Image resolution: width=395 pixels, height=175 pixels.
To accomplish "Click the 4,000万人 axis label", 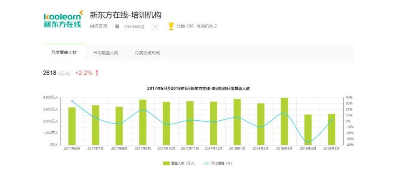I will pyautogui.click(x=51, y=97).
